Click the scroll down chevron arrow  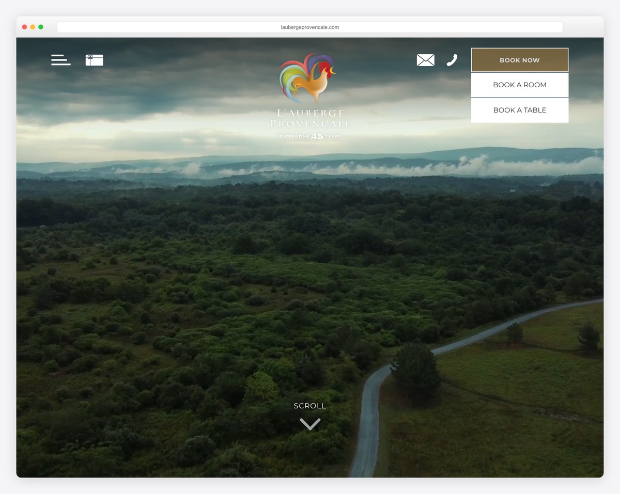(310, 424)
